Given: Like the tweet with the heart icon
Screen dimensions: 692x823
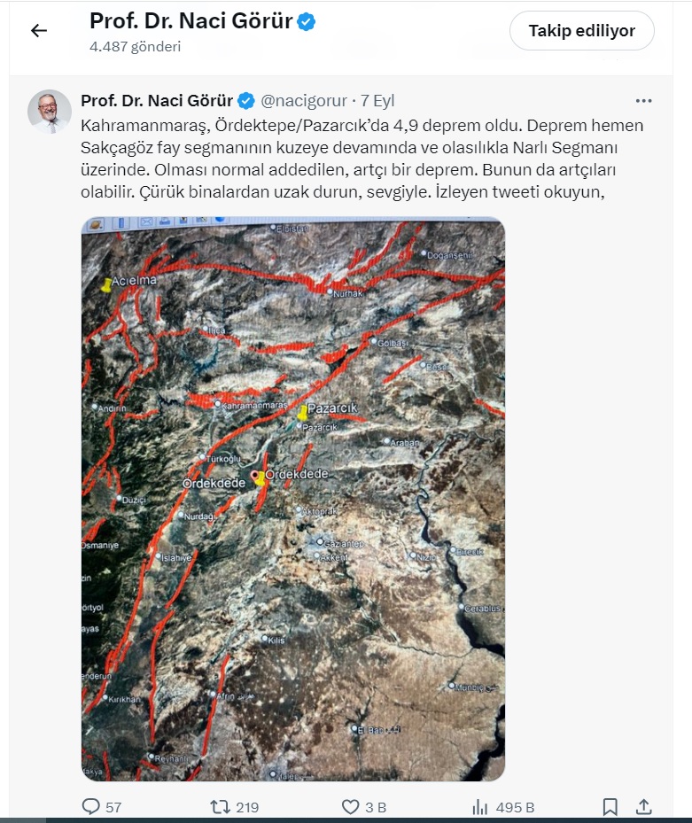Looking at the screenshot, I should click(x=350, y=807).
